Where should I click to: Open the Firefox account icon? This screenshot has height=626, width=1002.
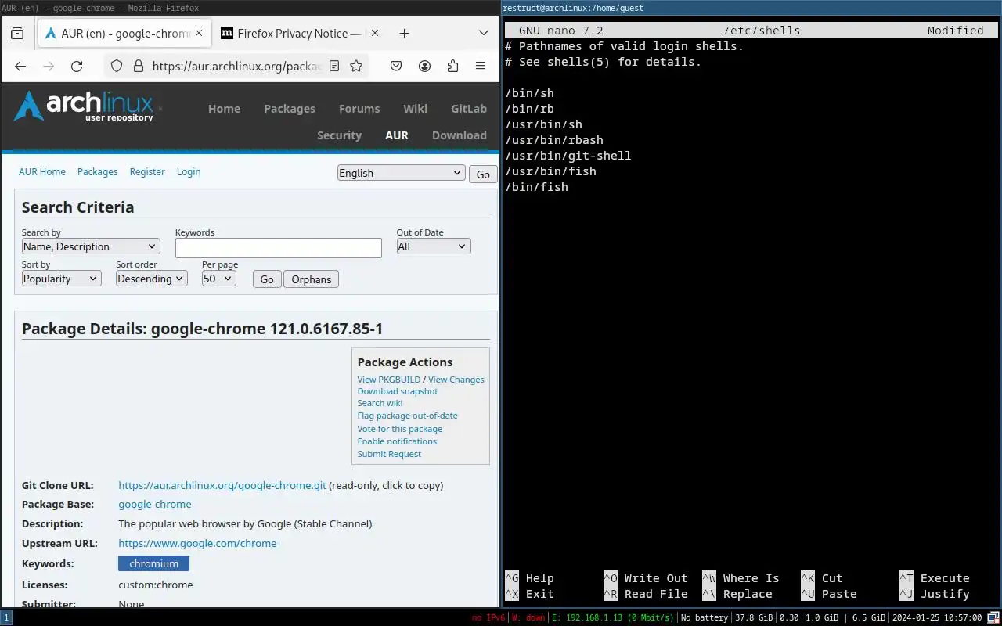pos(424,67)
